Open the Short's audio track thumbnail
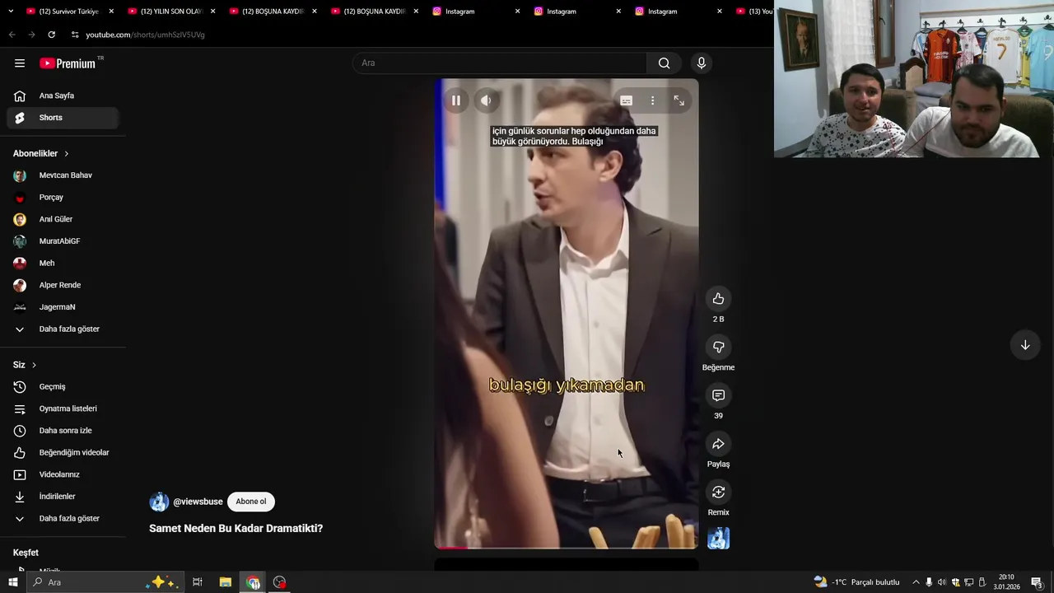Screen dimensions: 1054x593 [718, 539]
